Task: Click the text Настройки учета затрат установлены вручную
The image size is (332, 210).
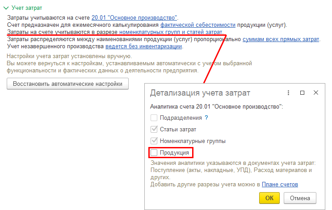Action: (x=69, y=56)
